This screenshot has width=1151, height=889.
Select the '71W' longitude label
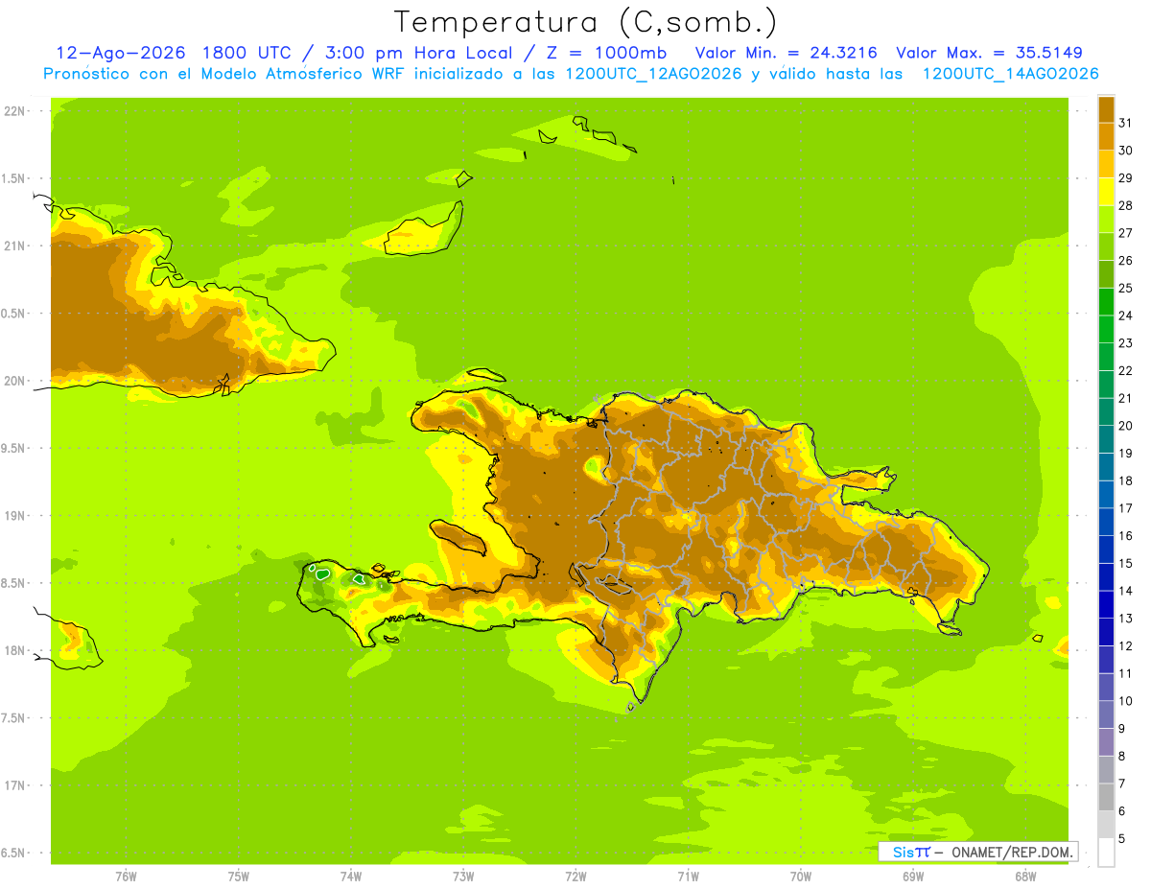click(x=688, y=877)
